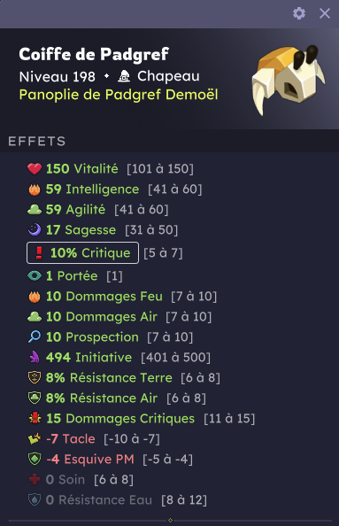Click the Sagesse moon icon
The height and width of the screenshot is (526, 339).
[x=35, y=229]
